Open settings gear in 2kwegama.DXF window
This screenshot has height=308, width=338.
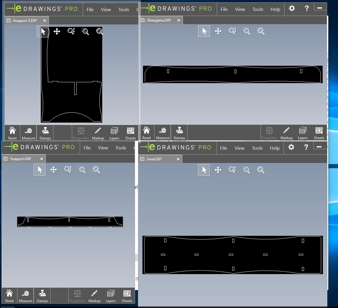[x=292, y=8]
